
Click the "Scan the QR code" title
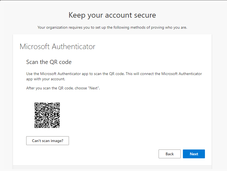click(49, 62)
